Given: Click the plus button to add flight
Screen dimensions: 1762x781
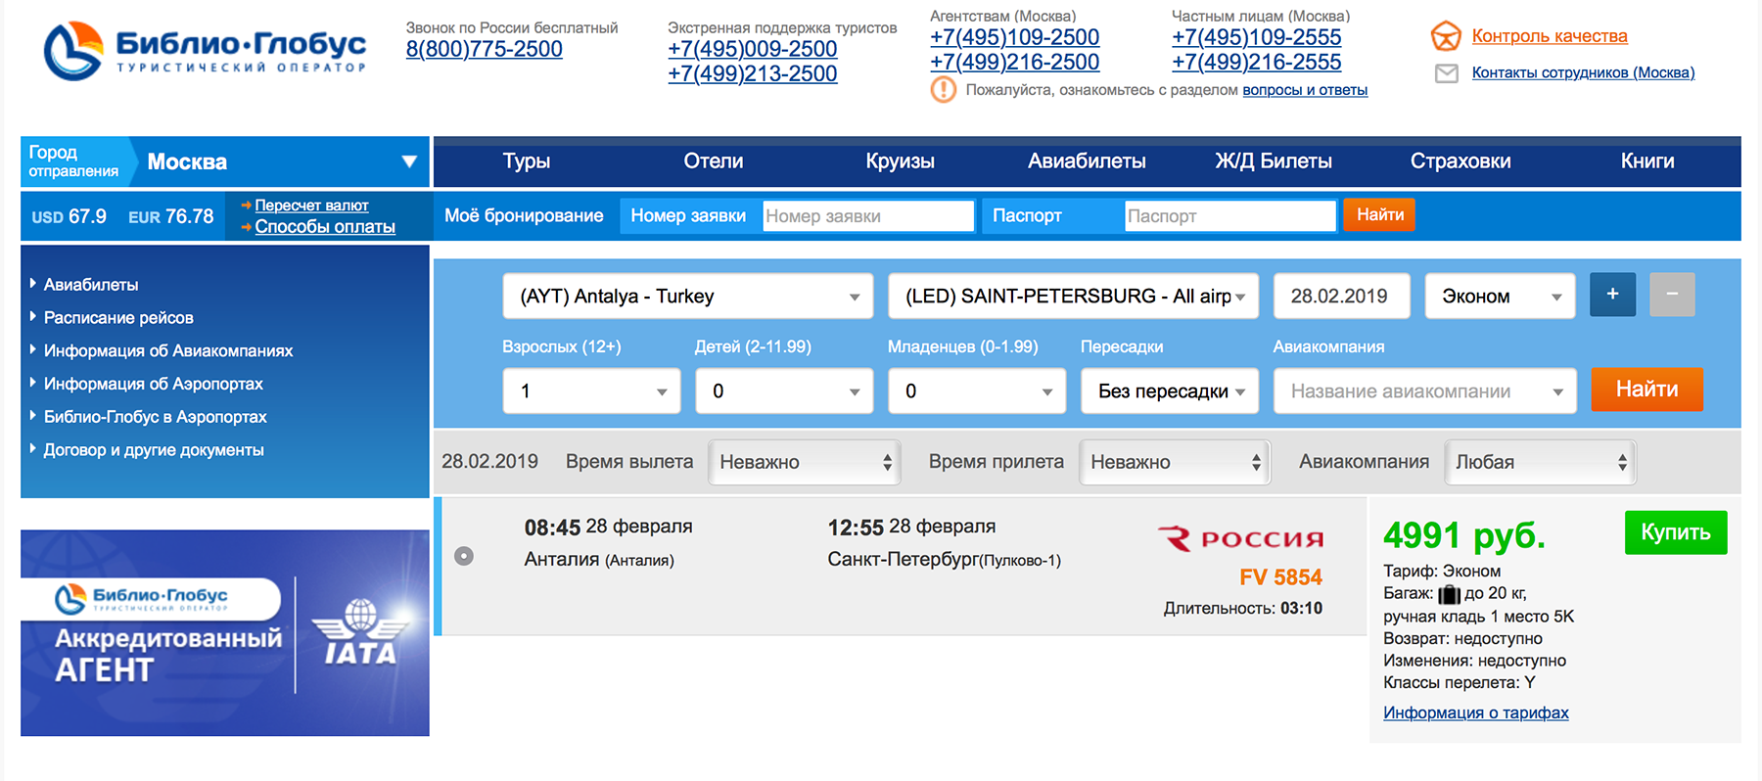Looking at the screenshot, I should click(1612, 295).
